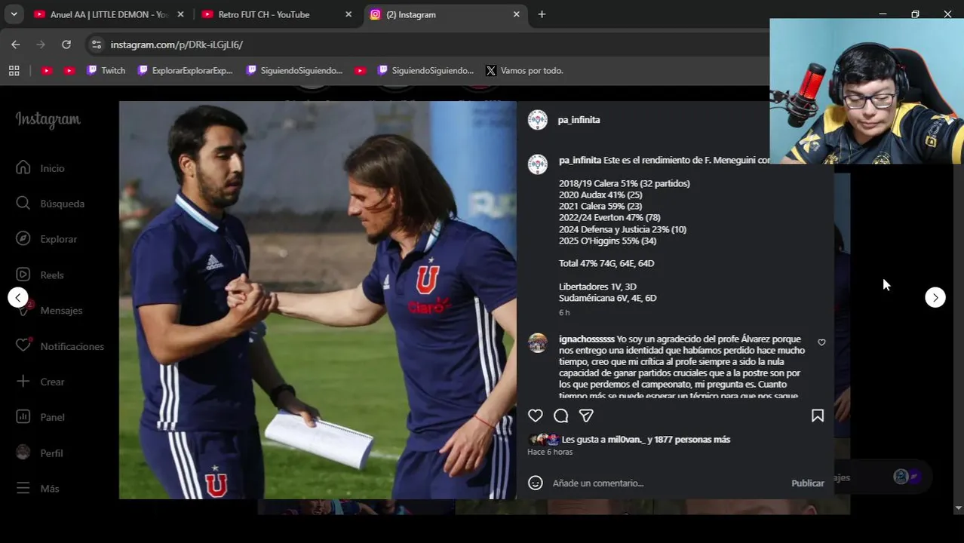Open ignachossssss commenter profile

[x=586, y=339]
